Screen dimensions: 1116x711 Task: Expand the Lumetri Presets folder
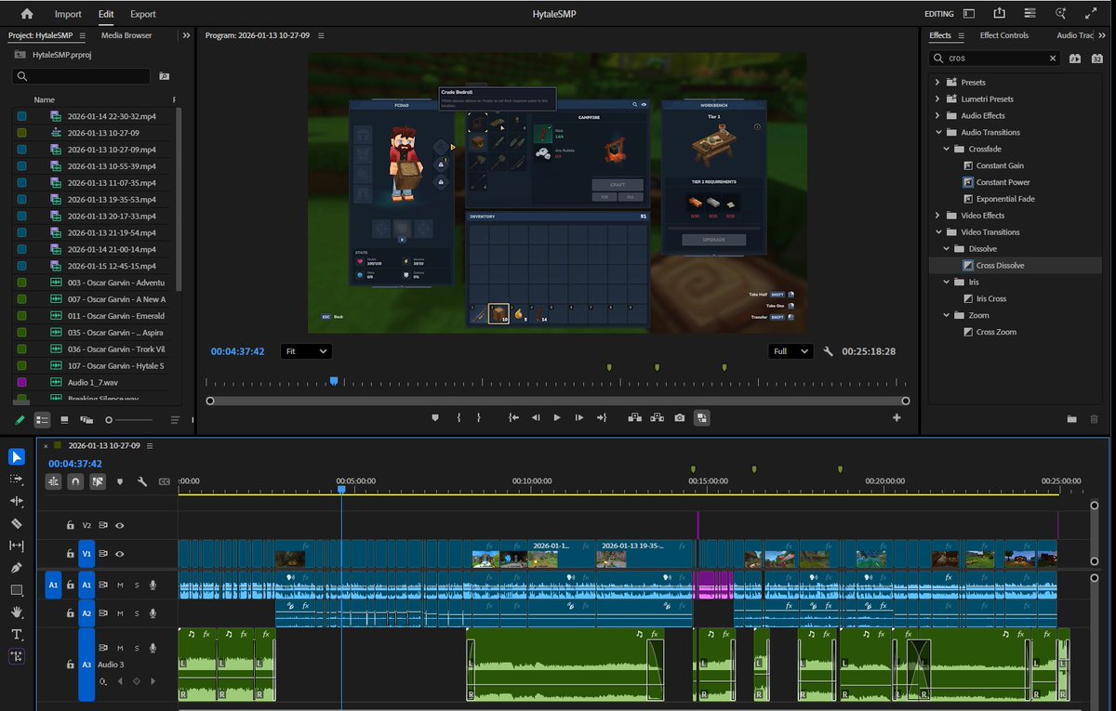point(937,99)
